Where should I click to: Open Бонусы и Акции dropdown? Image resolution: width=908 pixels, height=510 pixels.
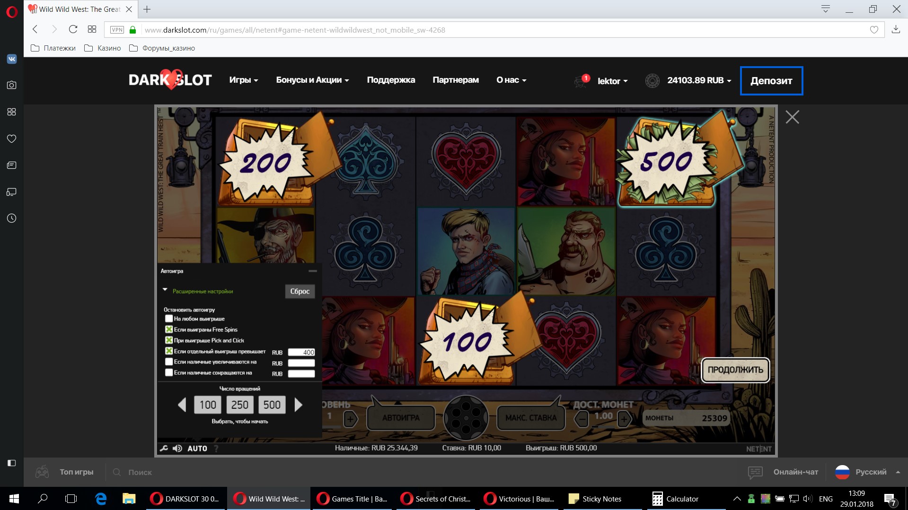312,80
